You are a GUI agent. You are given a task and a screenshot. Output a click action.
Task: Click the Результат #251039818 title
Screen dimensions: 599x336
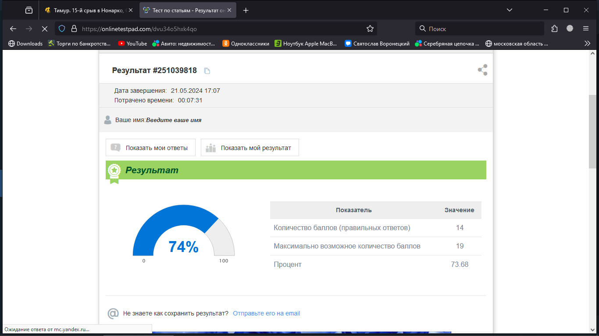(x=154, y=70)
